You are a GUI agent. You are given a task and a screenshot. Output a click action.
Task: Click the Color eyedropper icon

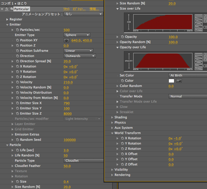(x=179, y=81)
